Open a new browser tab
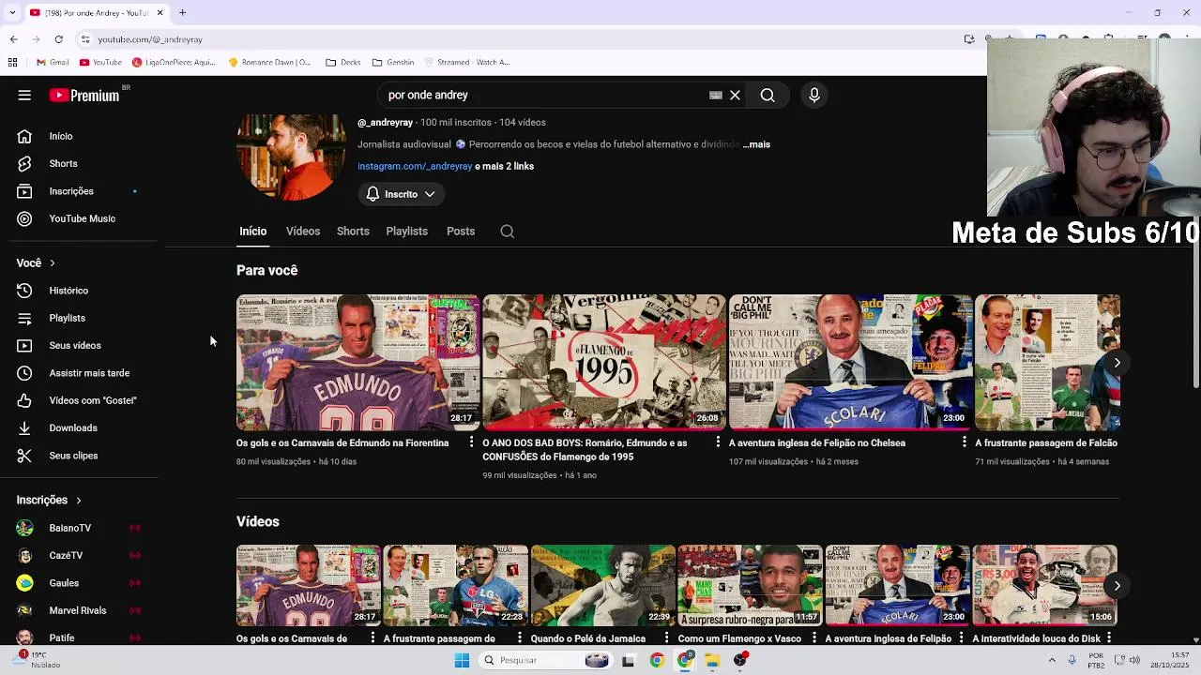 (x=183, y=13)
